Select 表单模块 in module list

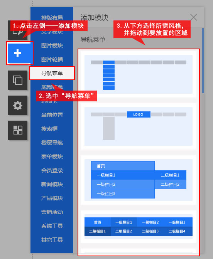(x=52, y=156)
